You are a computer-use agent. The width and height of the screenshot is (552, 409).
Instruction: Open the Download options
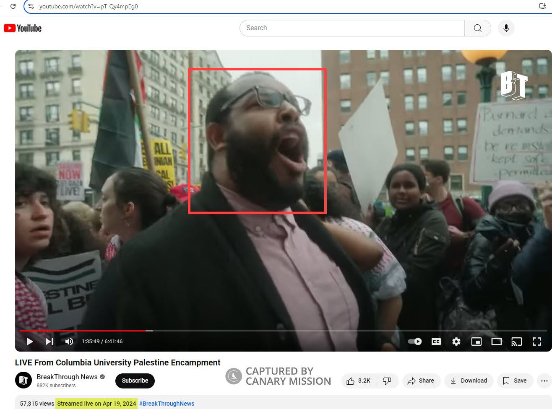469,381
